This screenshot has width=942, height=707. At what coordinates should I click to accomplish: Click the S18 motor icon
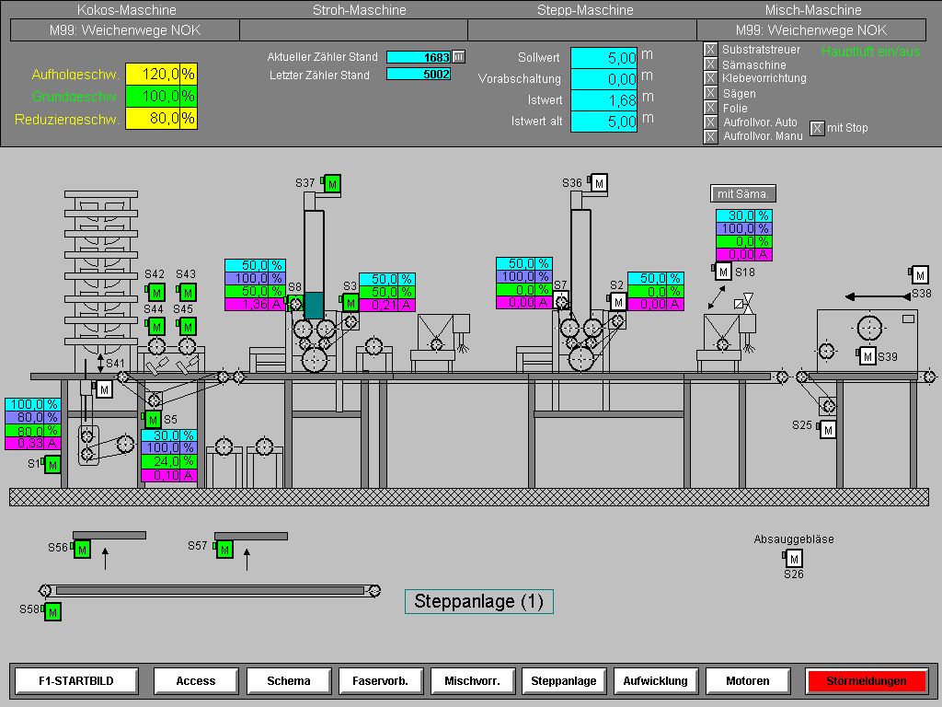click(724, 272)
